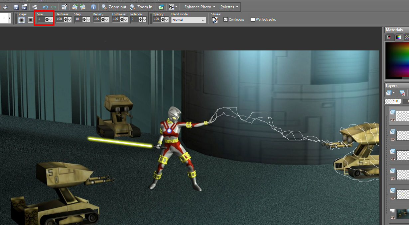Viewport: 409px width, 225px height.
Task: Open the Size slider dropdown arrow
Action: [51, 20]
